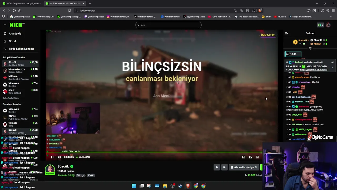
Task: Click the green video progress bar
Action: [x=154, y=152]
